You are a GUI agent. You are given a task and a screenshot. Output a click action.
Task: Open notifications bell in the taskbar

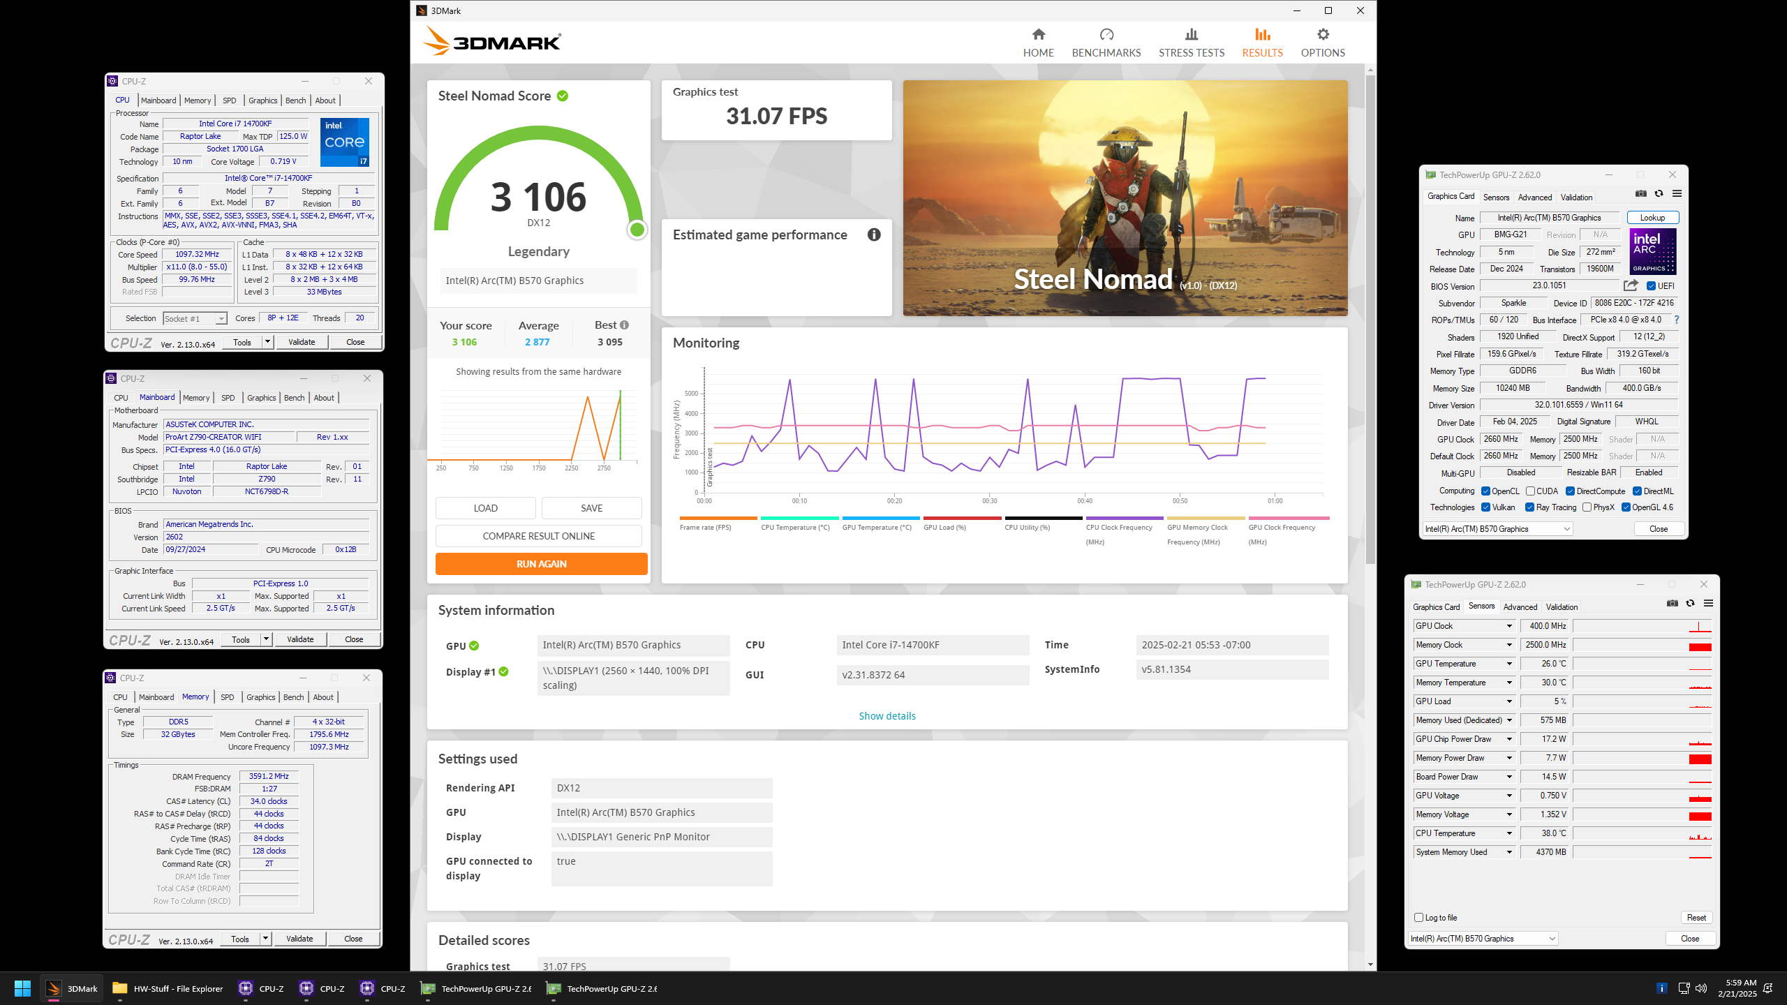point(1768,988)
